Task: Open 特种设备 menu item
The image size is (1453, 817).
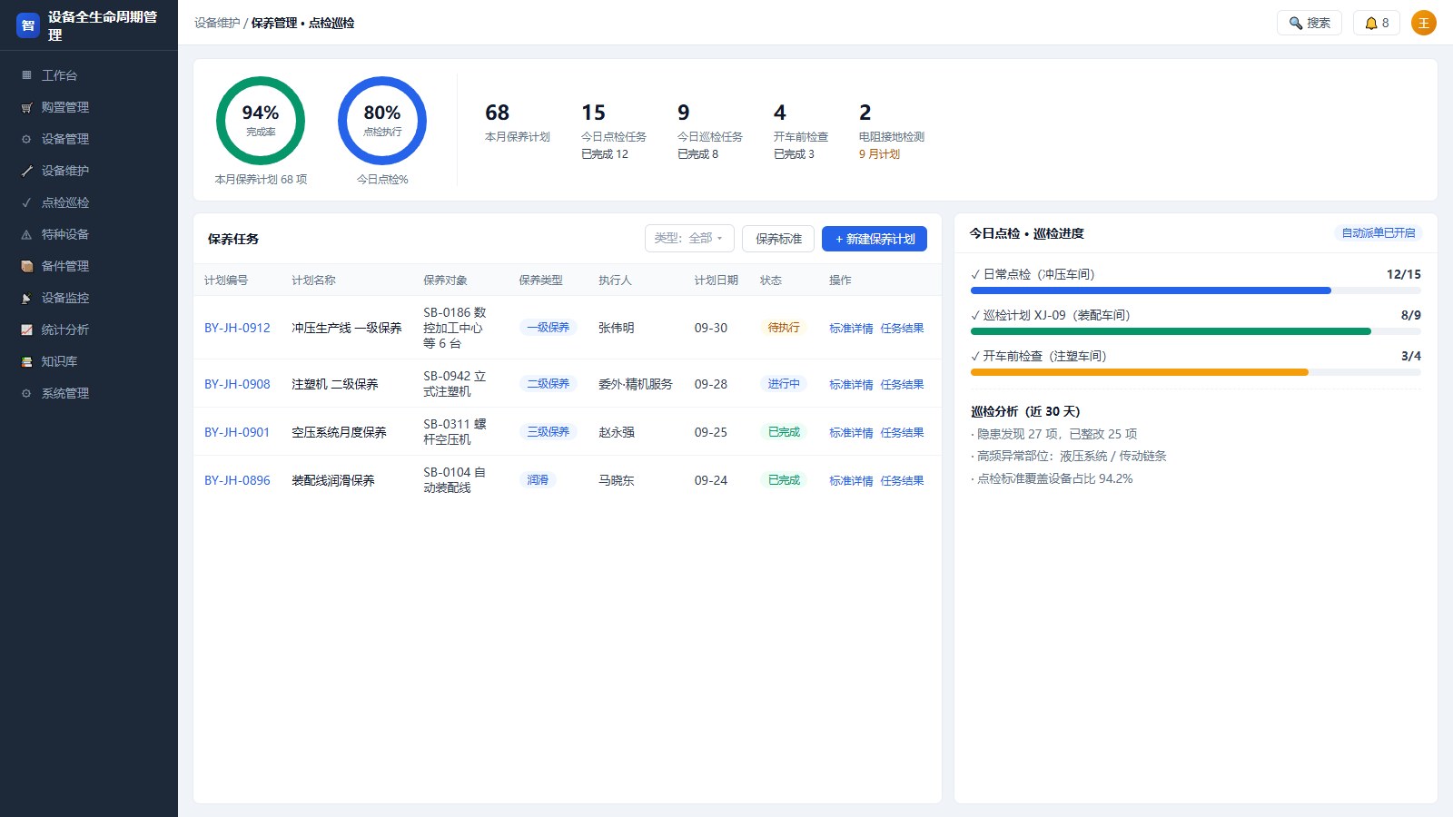Action: click(x=89, y=234)
